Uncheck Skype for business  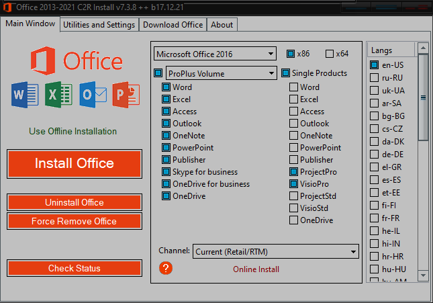(x=166, y=172)
